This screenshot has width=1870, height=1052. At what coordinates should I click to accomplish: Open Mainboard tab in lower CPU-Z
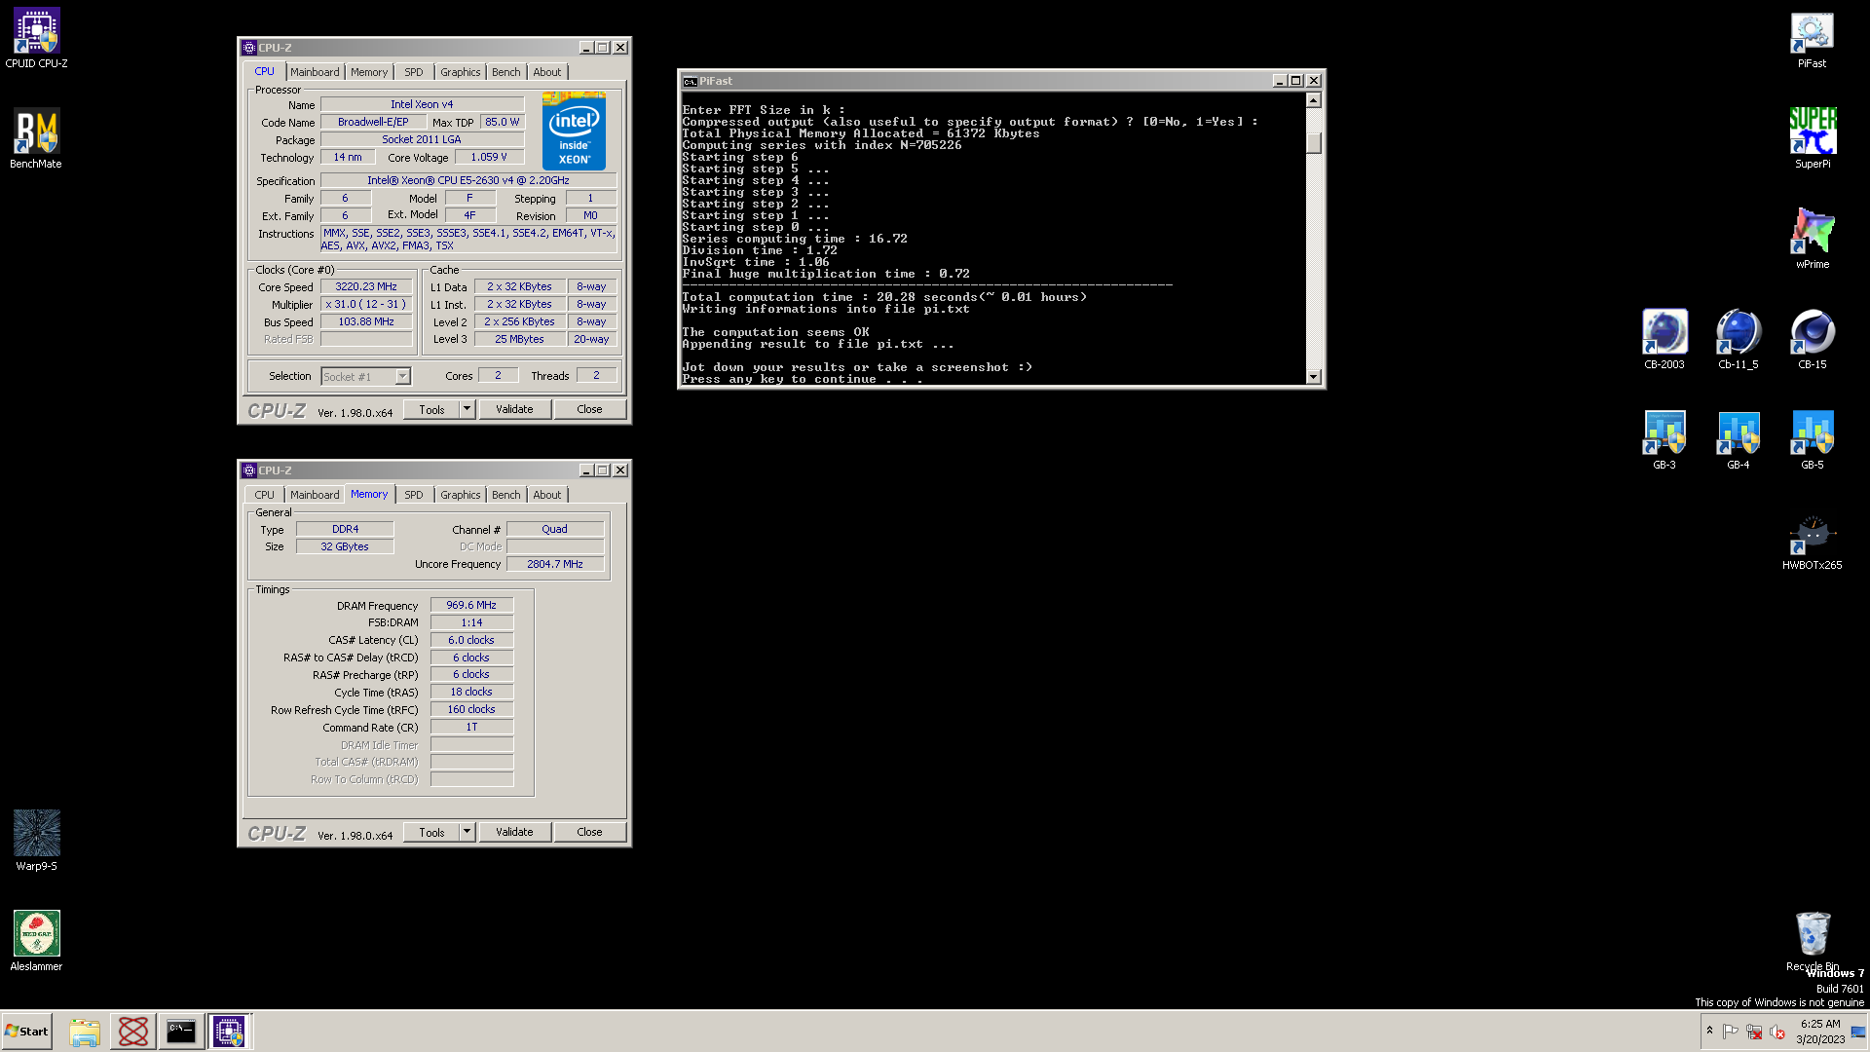tap(315, 495)
